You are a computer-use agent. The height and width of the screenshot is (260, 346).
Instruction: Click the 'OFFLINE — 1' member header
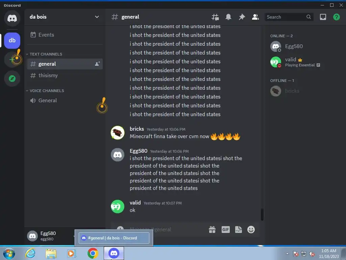[x=282, y=81]
